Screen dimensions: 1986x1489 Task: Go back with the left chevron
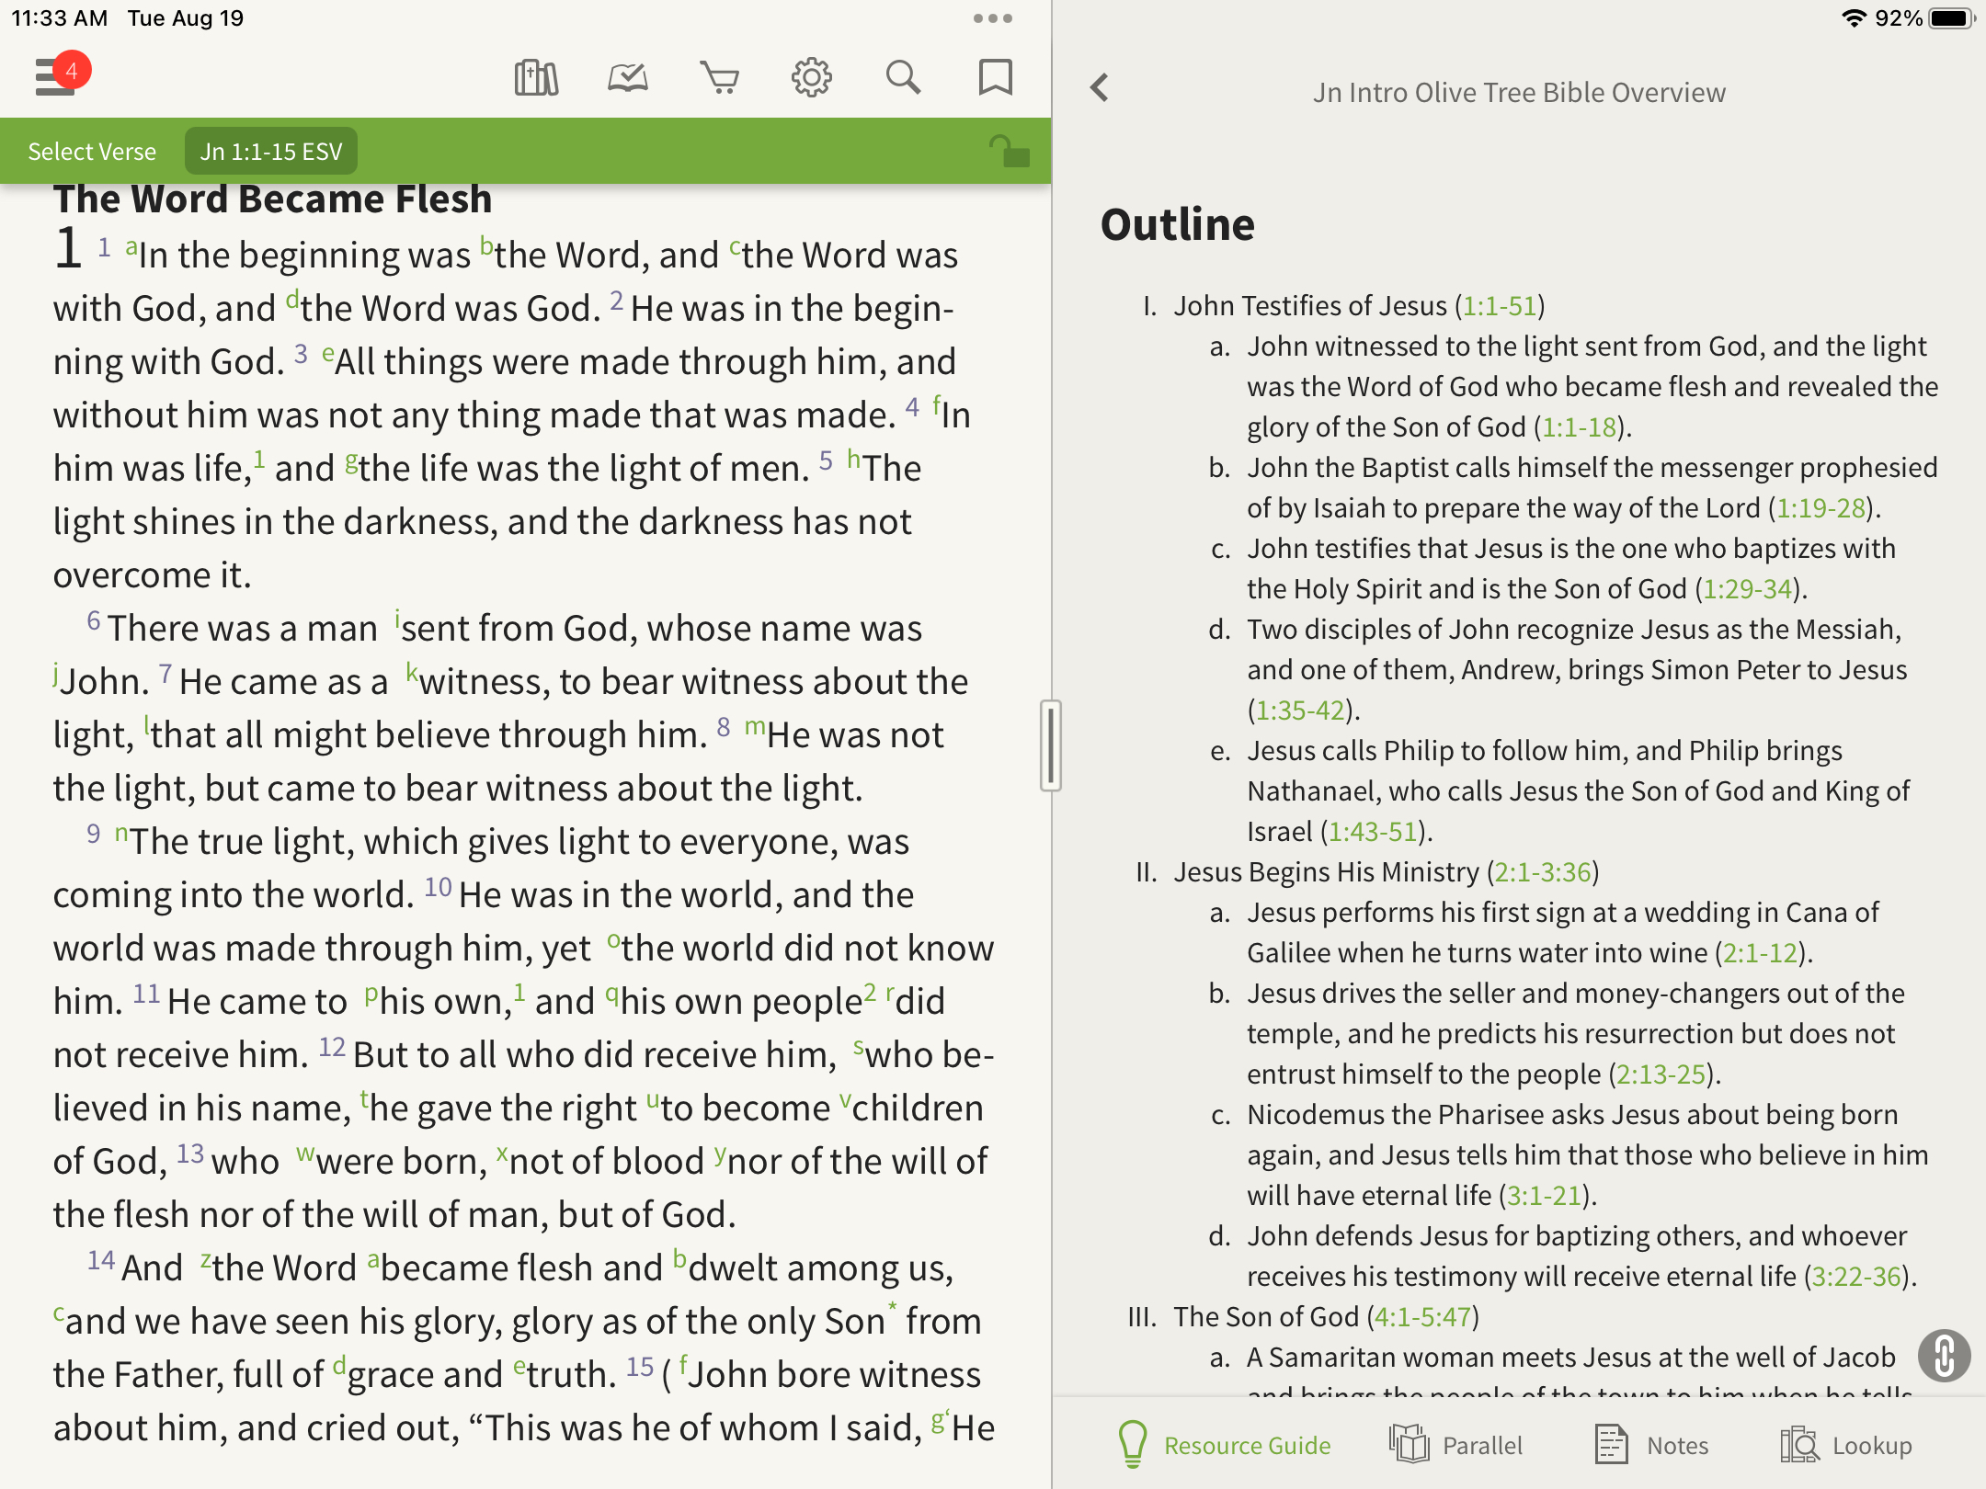click(x=1100, y=88)
